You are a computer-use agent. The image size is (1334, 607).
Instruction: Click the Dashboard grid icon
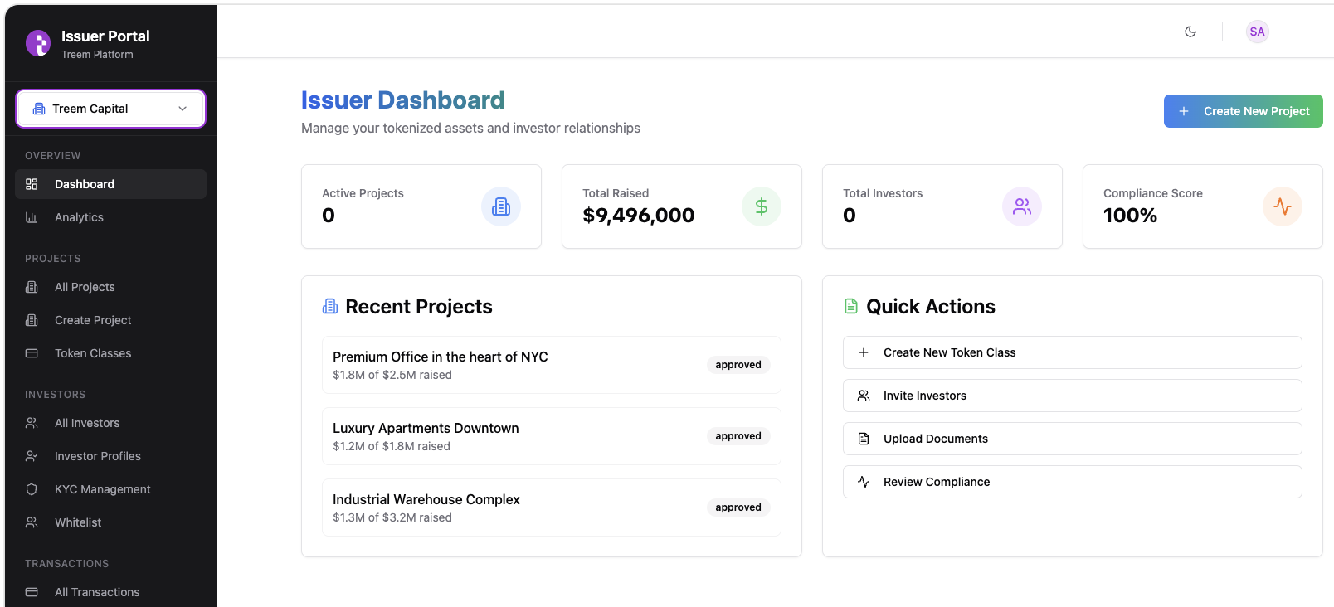point(32,184)
